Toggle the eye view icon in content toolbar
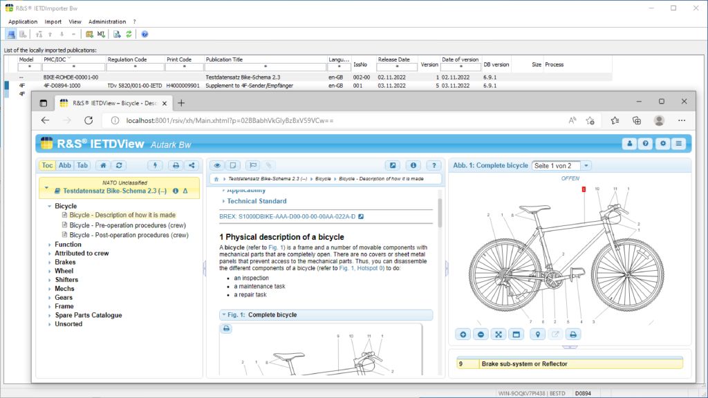The image size is (708, 398). pyautogui.click(x=217, y=166)
